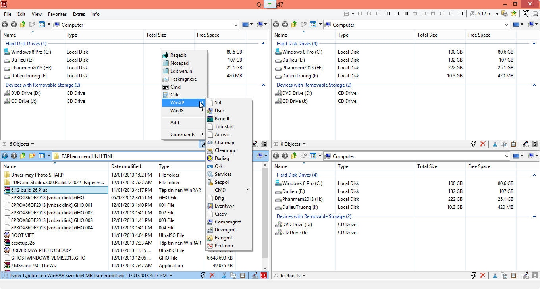Select Charmap in the WinXP submenu
540x289 pixels.
(x=229, y=143)
